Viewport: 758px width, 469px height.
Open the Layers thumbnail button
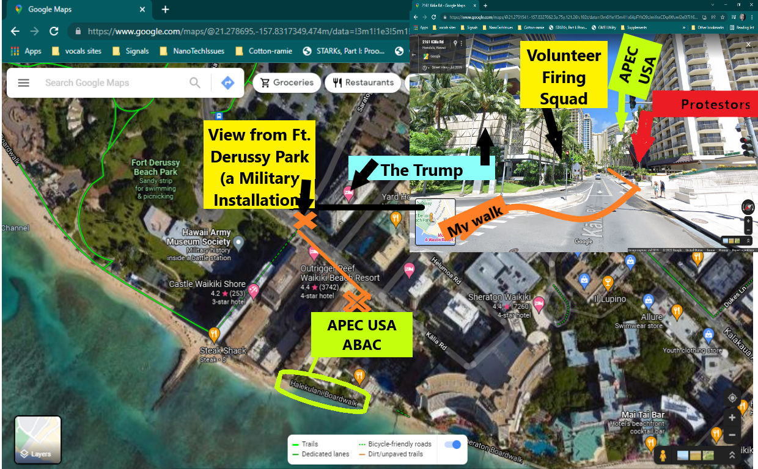click(38, 439)
